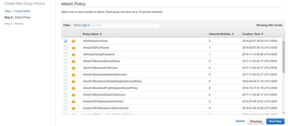The image size is (288, 126).
Task: Click the AmazonS3FullAccess policy cube icon
Action: point(73,48)
